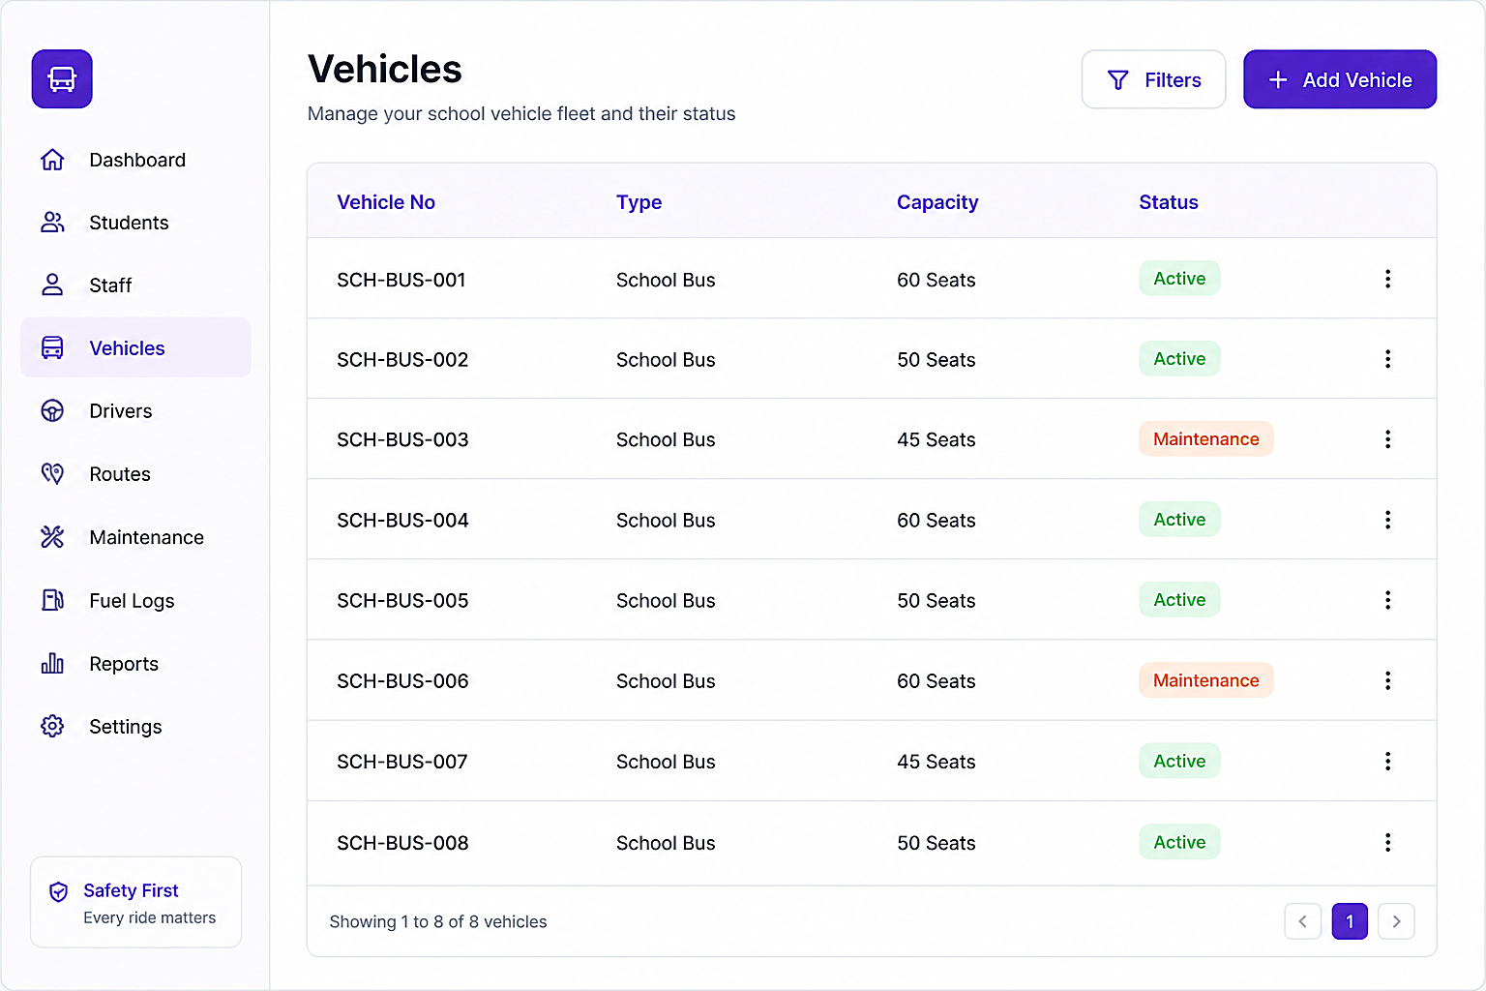Image resolution: width=1486 pixels, height=991 pixels.
Task: Open the three-dot menu for SCH-BUS-001
Action: (x=1387, y=279)
